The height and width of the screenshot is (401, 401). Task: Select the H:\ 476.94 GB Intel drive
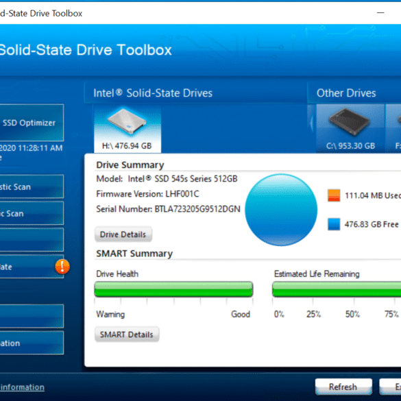point(127,129)
